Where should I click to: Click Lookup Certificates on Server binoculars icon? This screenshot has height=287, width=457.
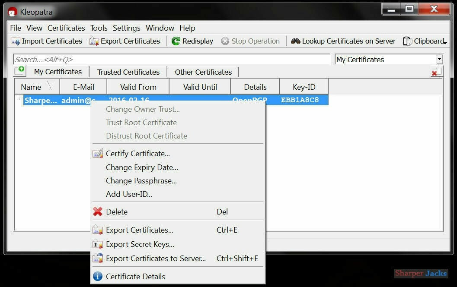tap(296, 41)
